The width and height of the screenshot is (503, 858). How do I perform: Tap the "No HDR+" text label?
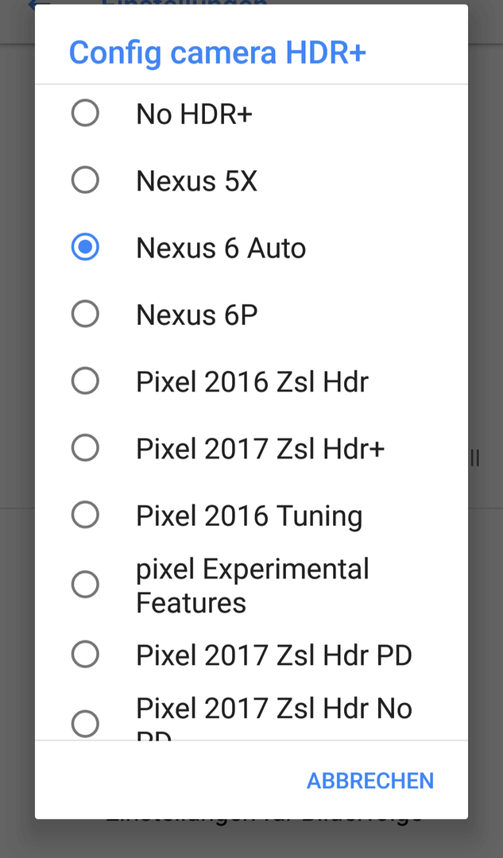pos(194,114)
